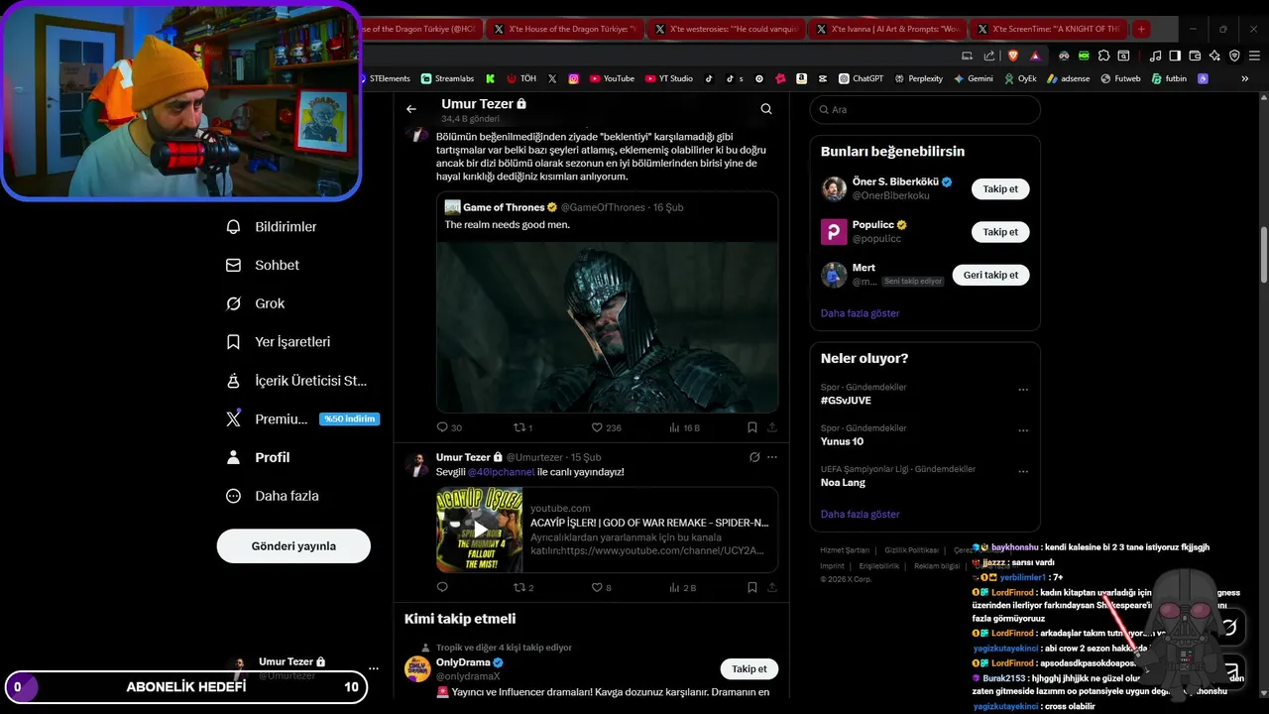Click the Ara search field
The image size is (1269, 714).
point(925,110)
